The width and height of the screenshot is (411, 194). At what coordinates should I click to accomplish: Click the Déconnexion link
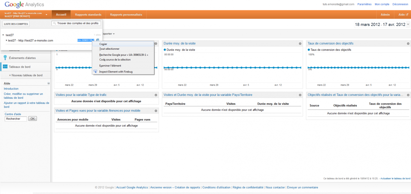pyautogui.click(x=400, y=4)
